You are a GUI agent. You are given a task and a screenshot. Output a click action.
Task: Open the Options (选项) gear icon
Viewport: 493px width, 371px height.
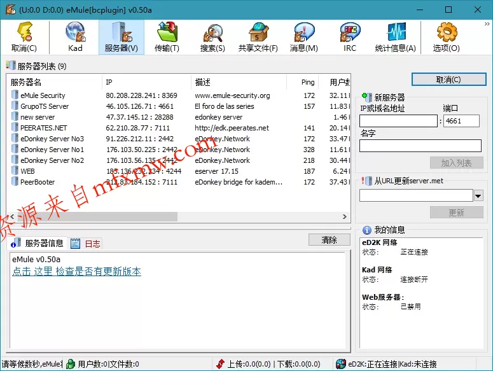[447, 32]
